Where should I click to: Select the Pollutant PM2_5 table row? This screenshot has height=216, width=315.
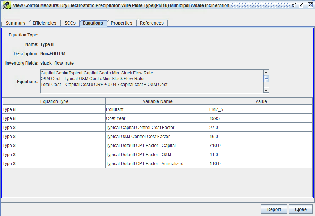coord(157,109)
